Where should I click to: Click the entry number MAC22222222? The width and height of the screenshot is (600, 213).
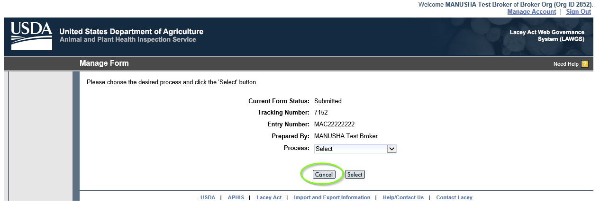pyautogui.click(x=334, y=124)
